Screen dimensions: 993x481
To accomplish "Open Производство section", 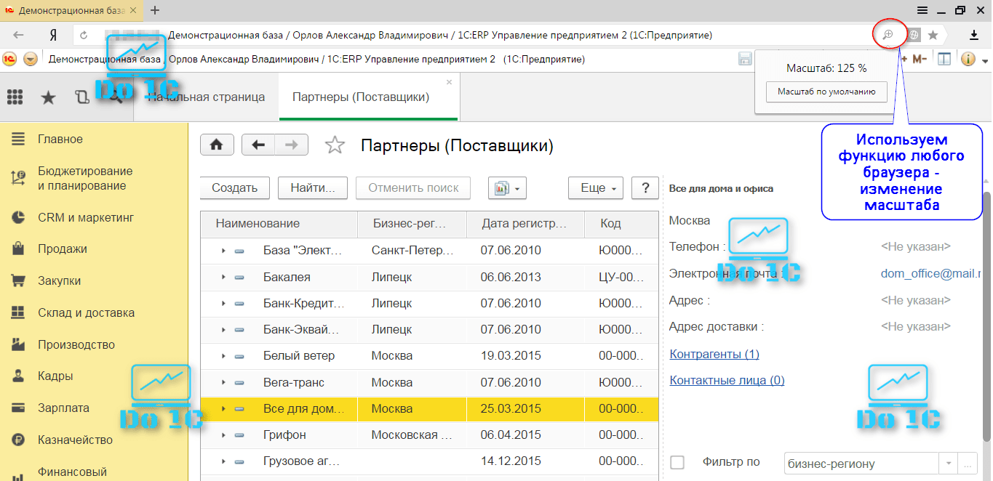I will pyautogui.click(x=76, y=344).
